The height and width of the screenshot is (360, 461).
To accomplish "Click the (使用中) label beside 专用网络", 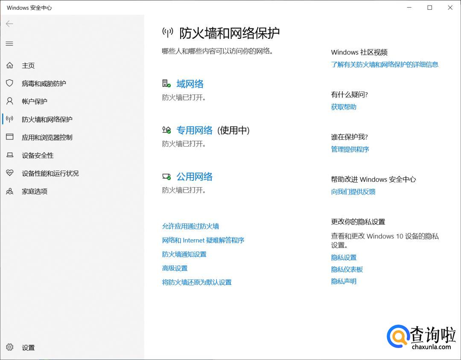I will click(233, 130).
